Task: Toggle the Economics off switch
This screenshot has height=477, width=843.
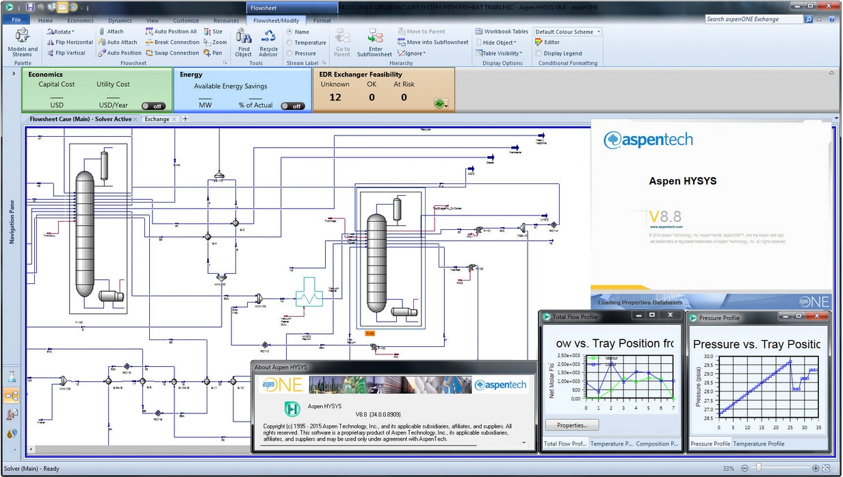Action: (153, 106)
